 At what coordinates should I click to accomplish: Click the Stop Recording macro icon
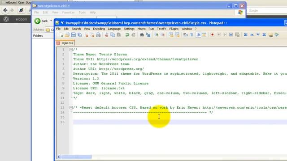(x=218, y=35)
